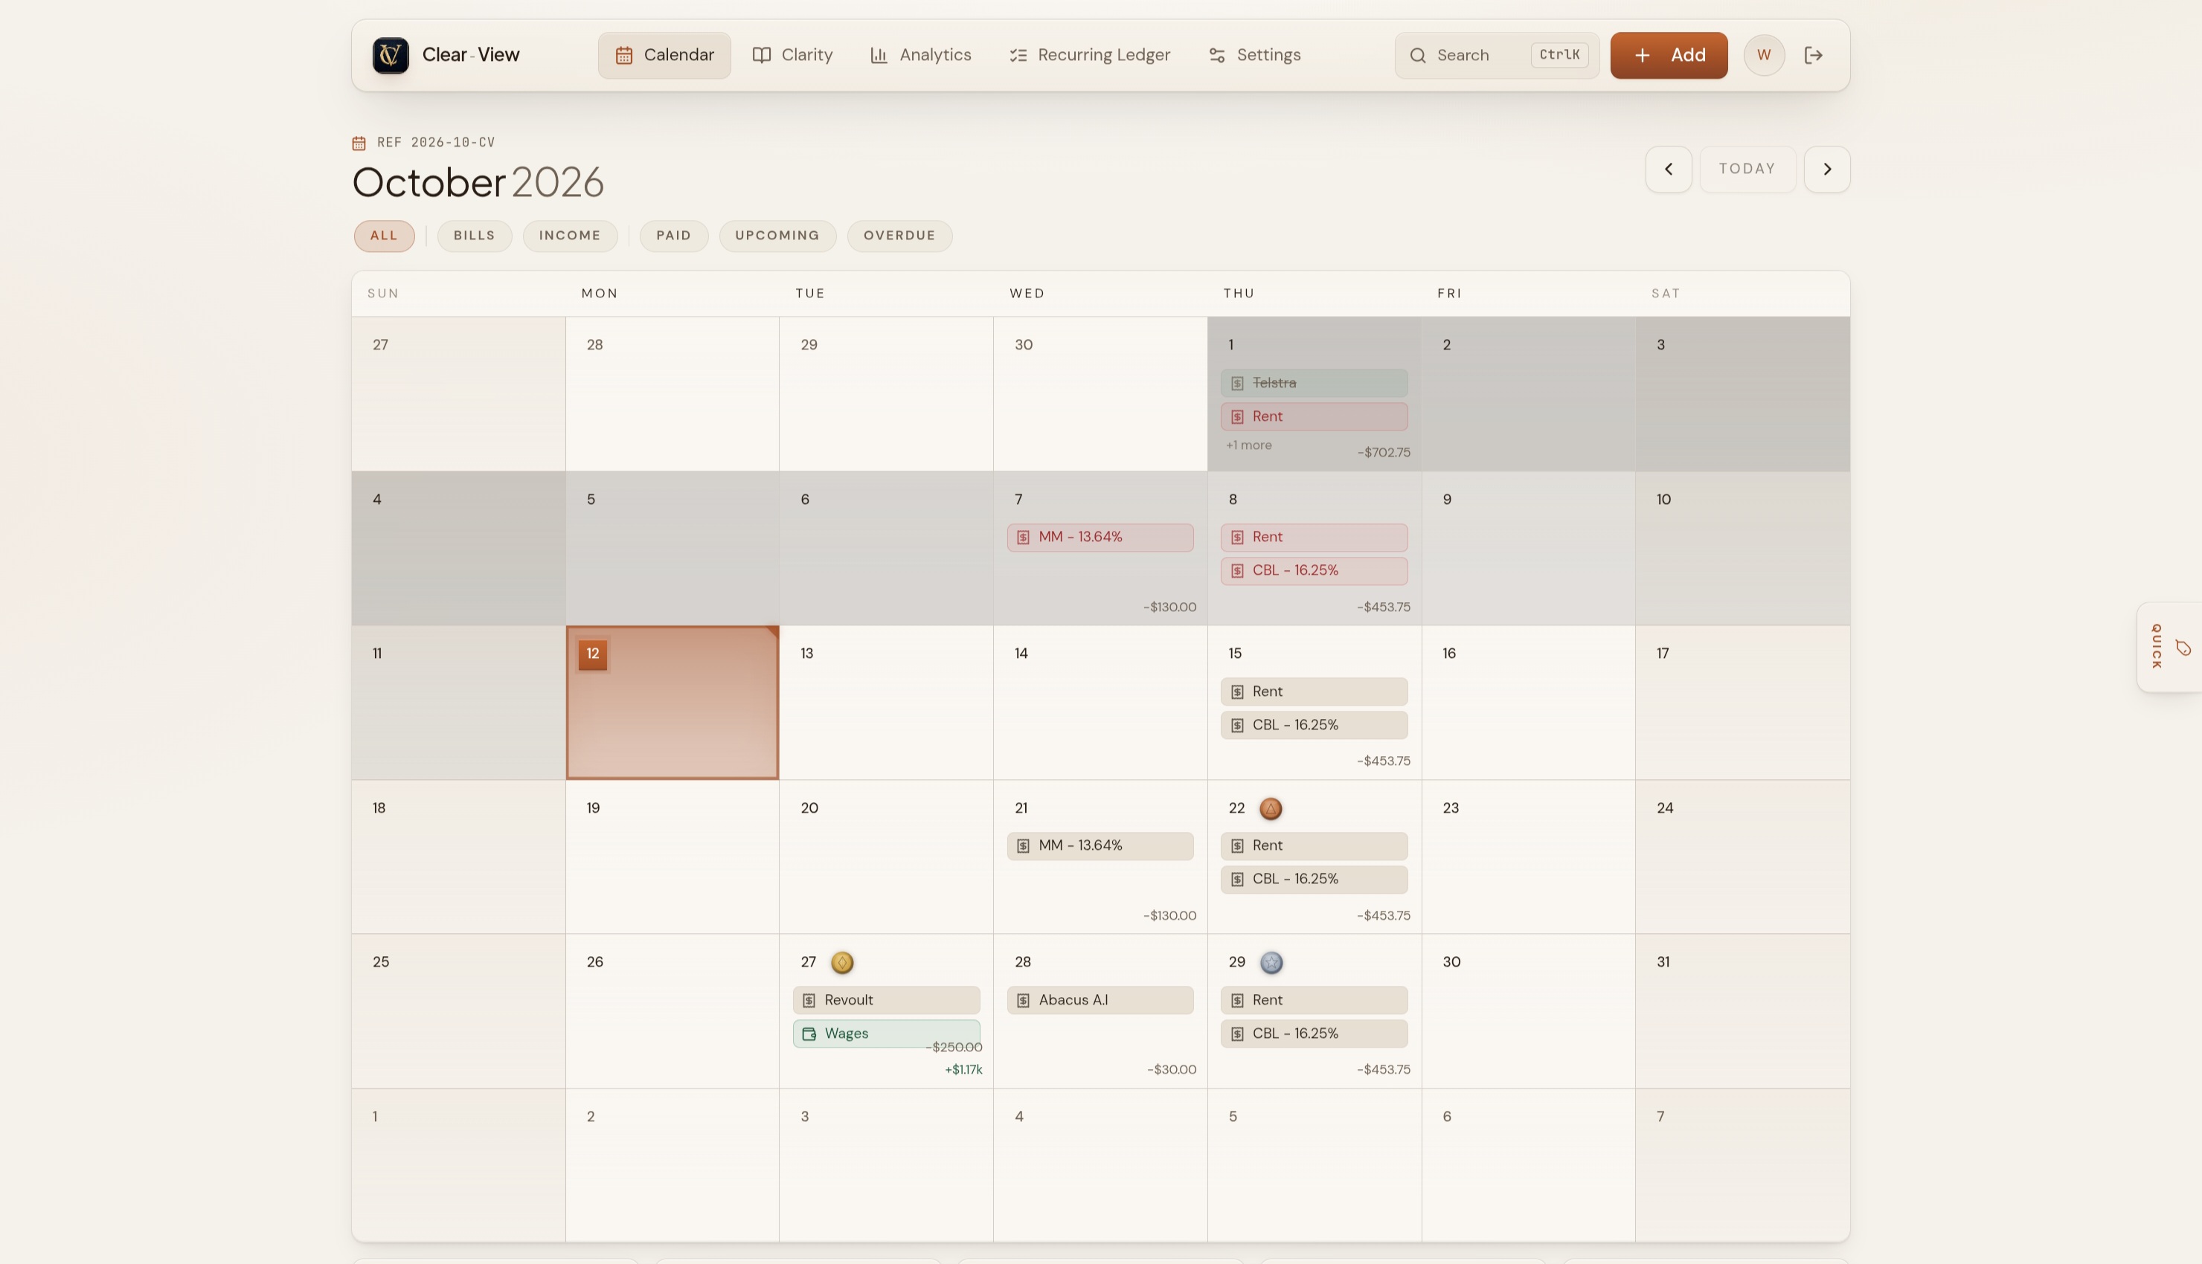
Task: Show UPCOMING items
Action: [x=777, y=236]
